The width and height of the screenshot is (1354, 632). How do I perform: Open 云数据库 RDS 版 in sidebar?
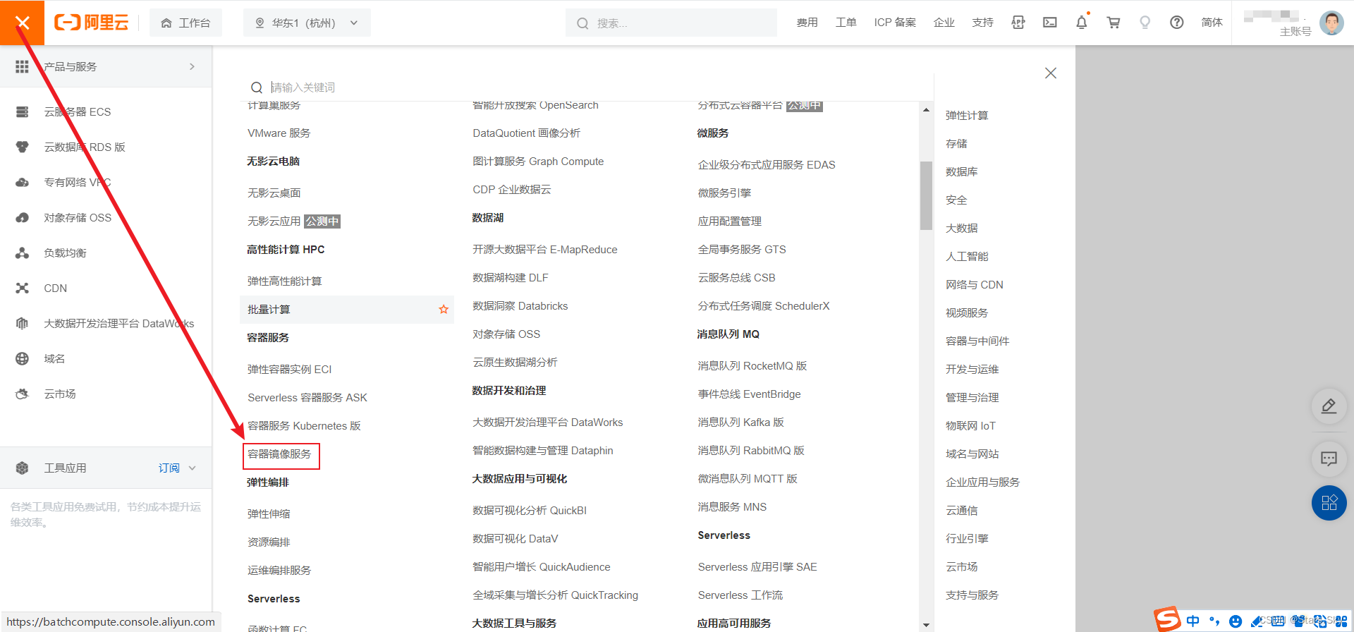pos(85,147)
